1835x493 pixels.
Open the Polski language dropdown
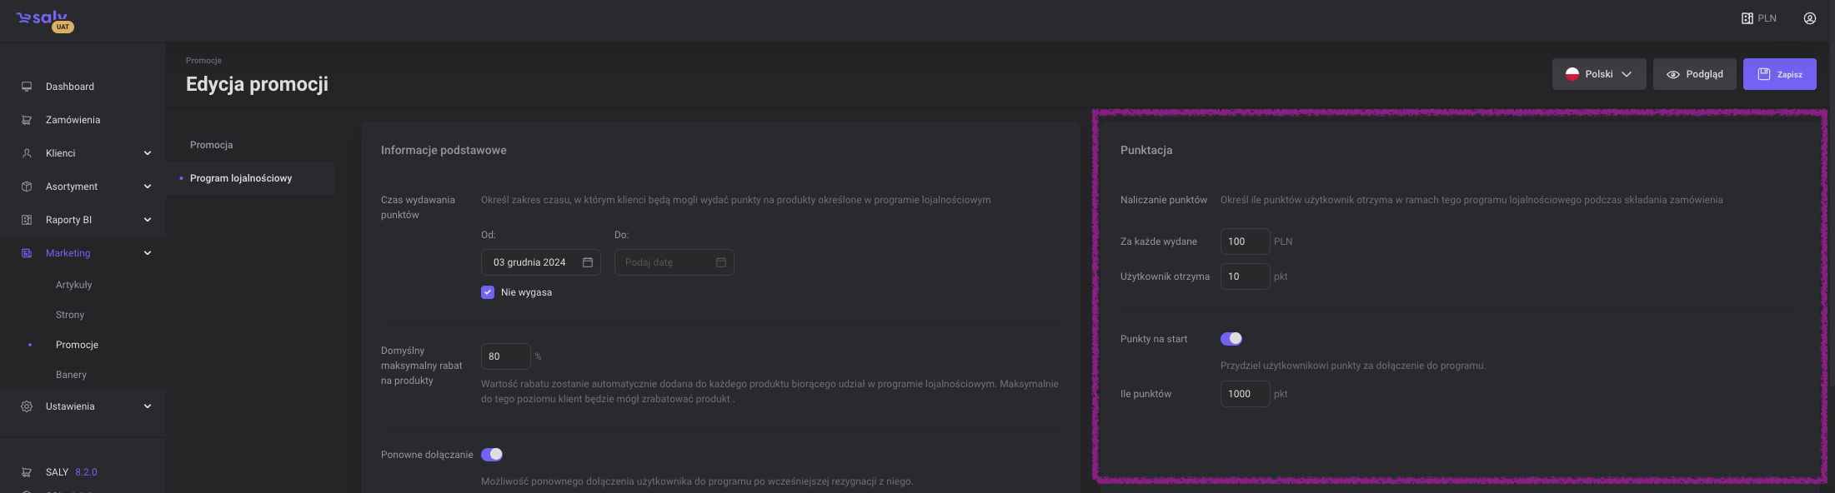(x=1598, y=74)
